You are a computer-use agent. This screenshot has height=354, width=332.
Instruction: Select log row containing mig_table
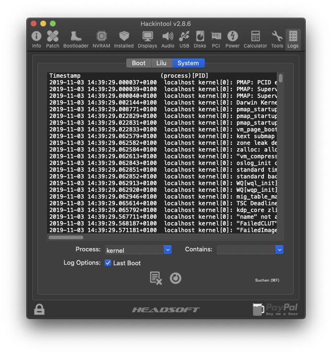[162, 196]
